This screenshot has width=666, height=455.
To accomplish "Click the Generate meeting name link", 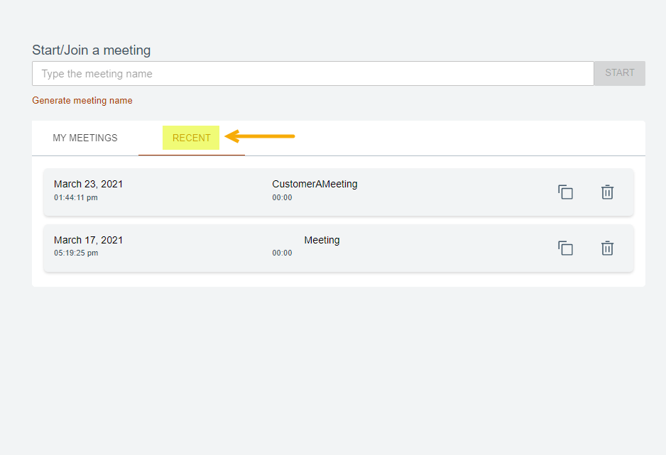I will [82, 101].
